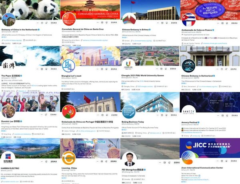240x184 pixels.
Task: Unfollow Embaixada da China em Portugal
Action: pos(114,115)
